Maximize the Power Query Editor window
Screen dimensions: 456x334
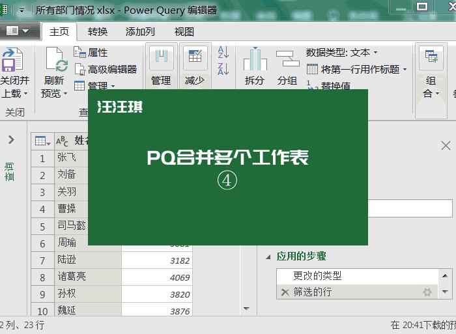[x=422, y=7]
